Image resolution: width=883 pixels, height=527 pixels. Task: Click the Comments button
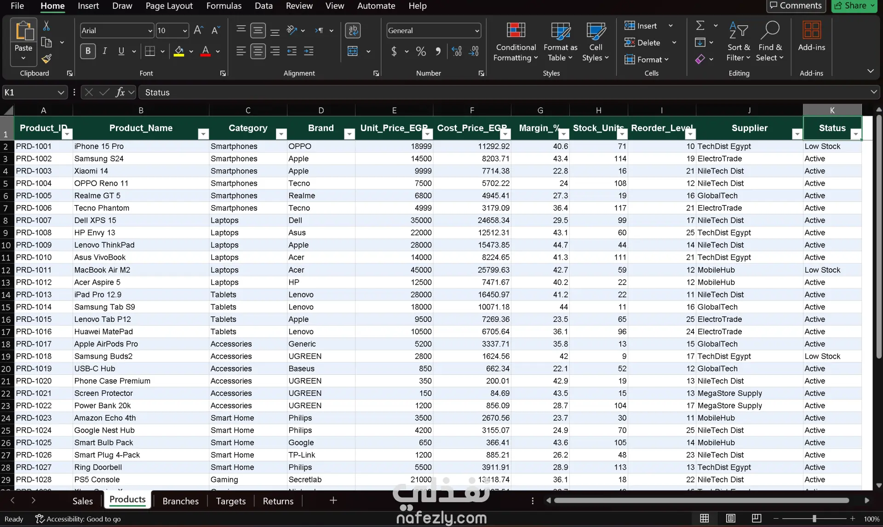pyautogui.click(x=796, y=6)
